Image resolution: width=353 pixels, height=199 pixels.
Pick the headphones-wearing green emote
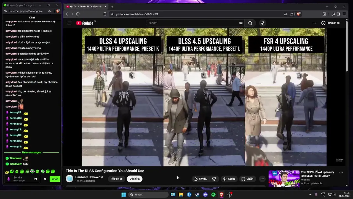(x=32, y=172)
